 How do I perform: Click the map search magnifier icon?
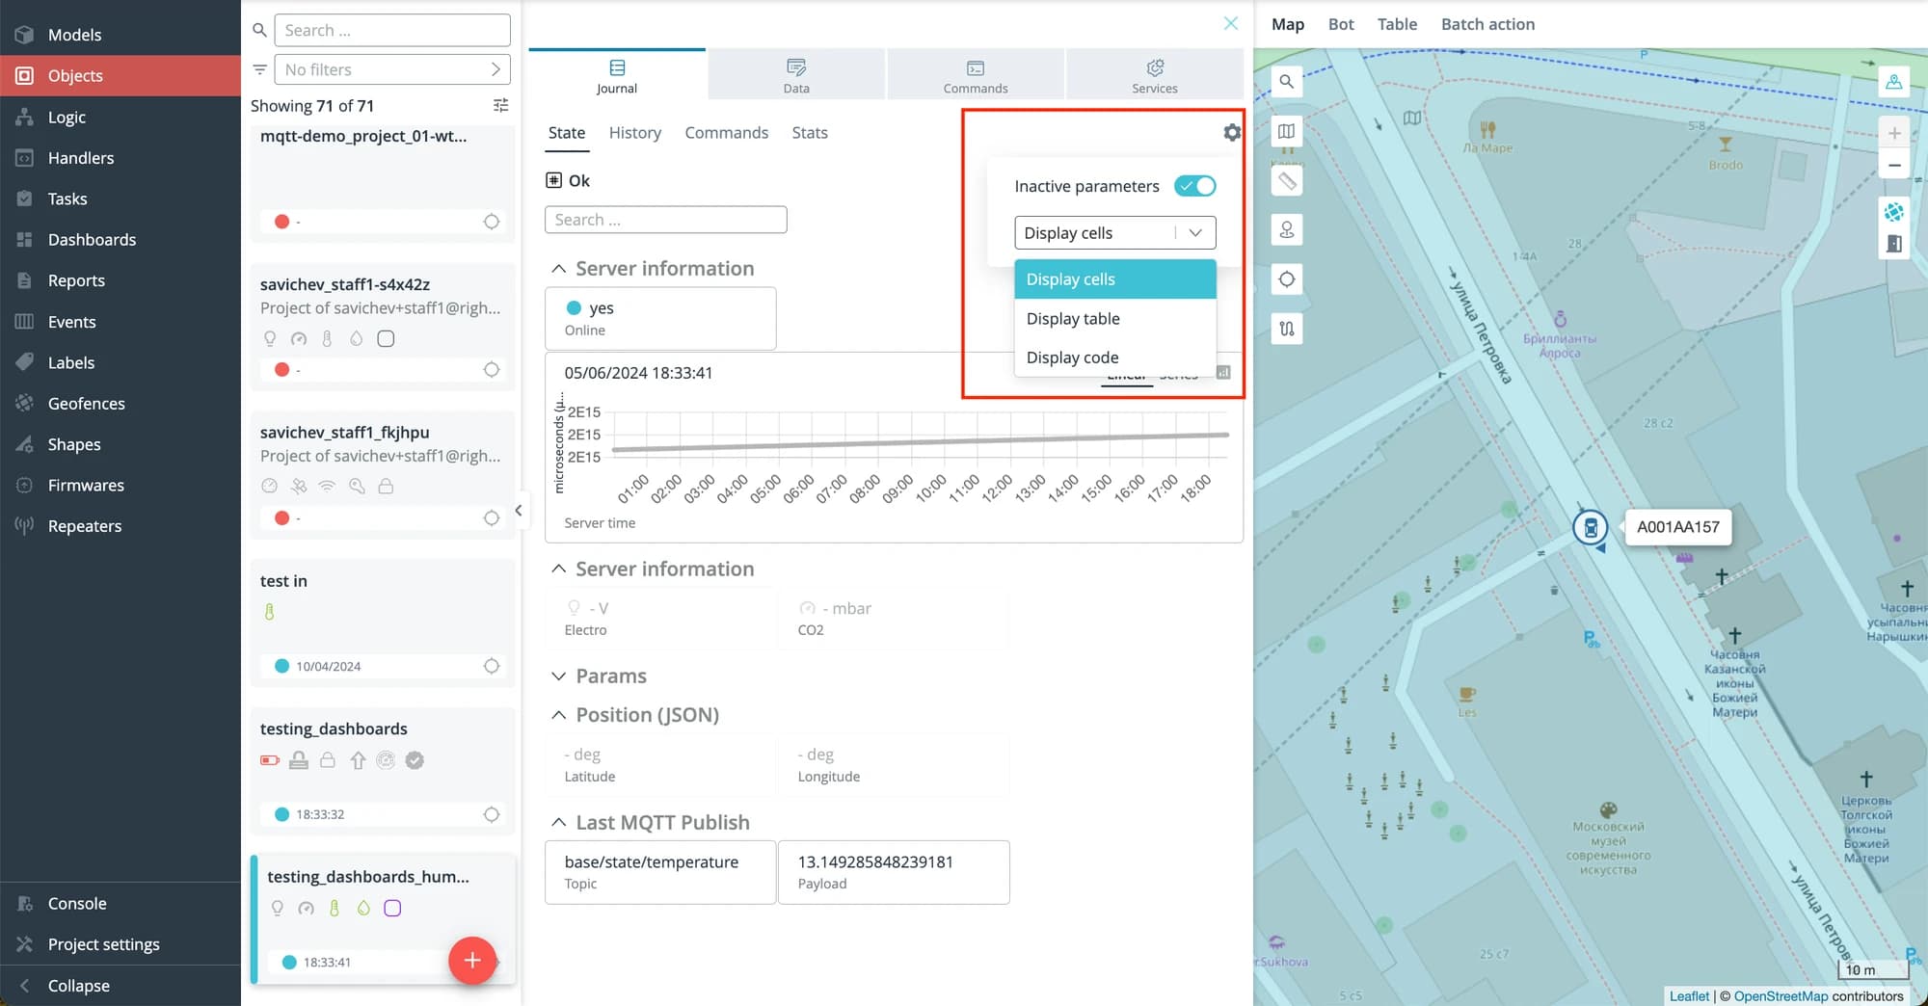pos(1286,82)
